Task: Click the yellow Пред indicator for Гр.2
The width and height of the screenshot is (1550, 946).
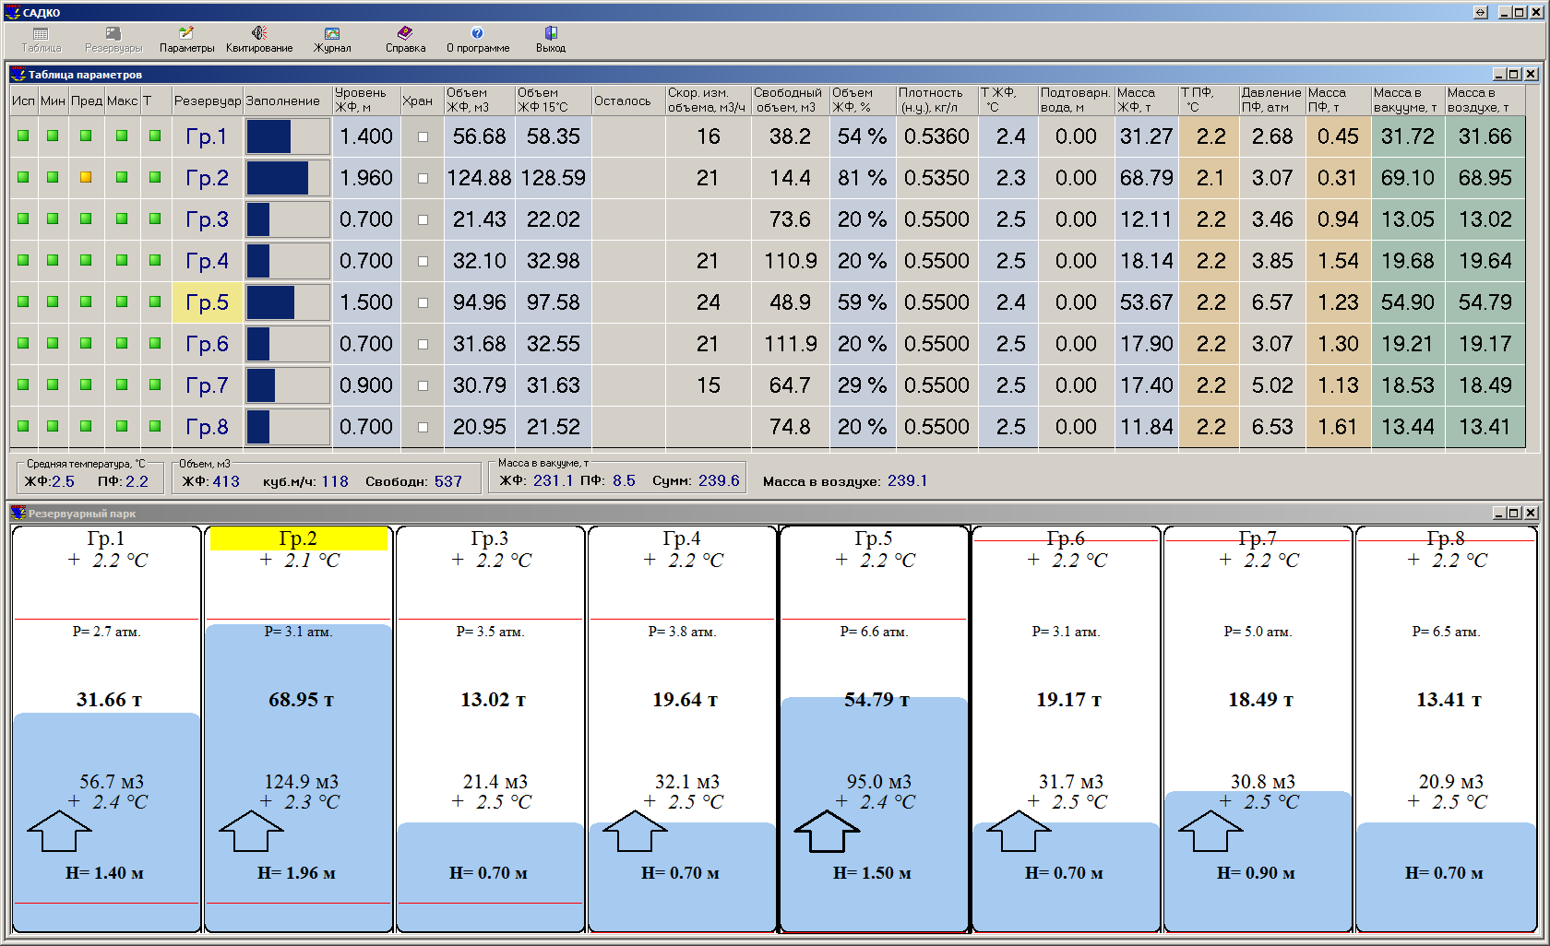Action: tap(86, 177)
